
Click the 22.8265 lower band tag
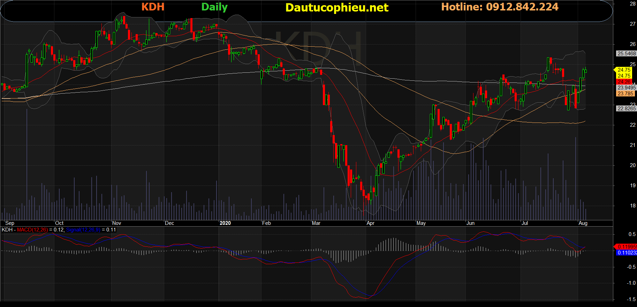click(x=626, y=109)
